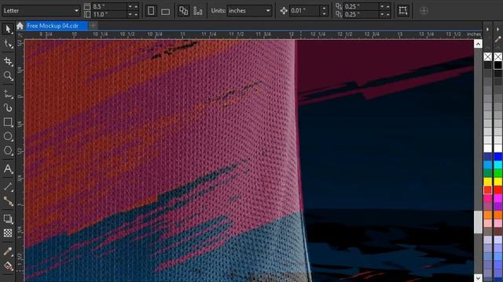Click the ruler origin corner icon
Image resolution: width=503 pixels, height=282 pixels.
20,34
